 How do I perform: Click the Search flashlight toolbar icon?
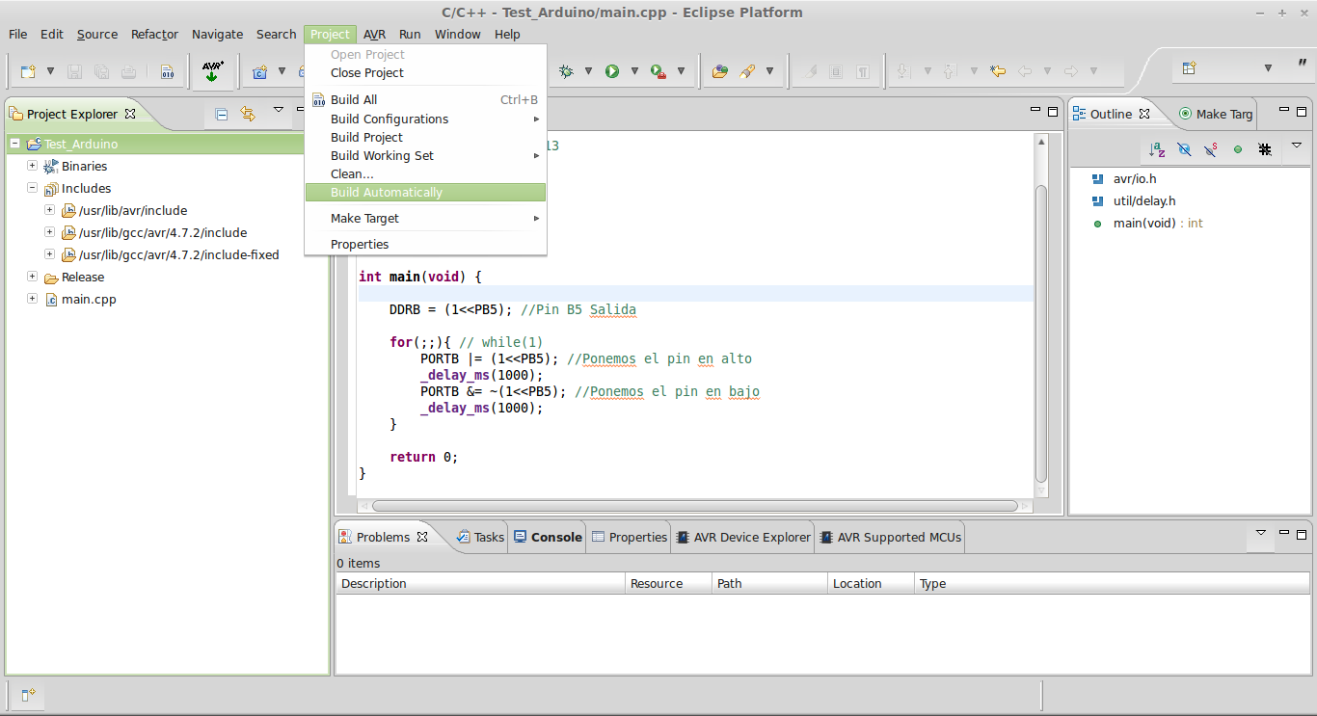(x=747, y=71)
